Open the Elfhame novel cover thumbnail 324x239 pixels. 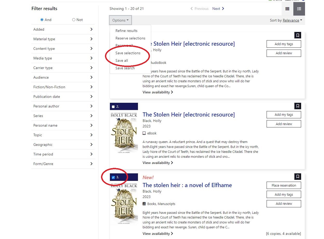(x=124, y=203)
